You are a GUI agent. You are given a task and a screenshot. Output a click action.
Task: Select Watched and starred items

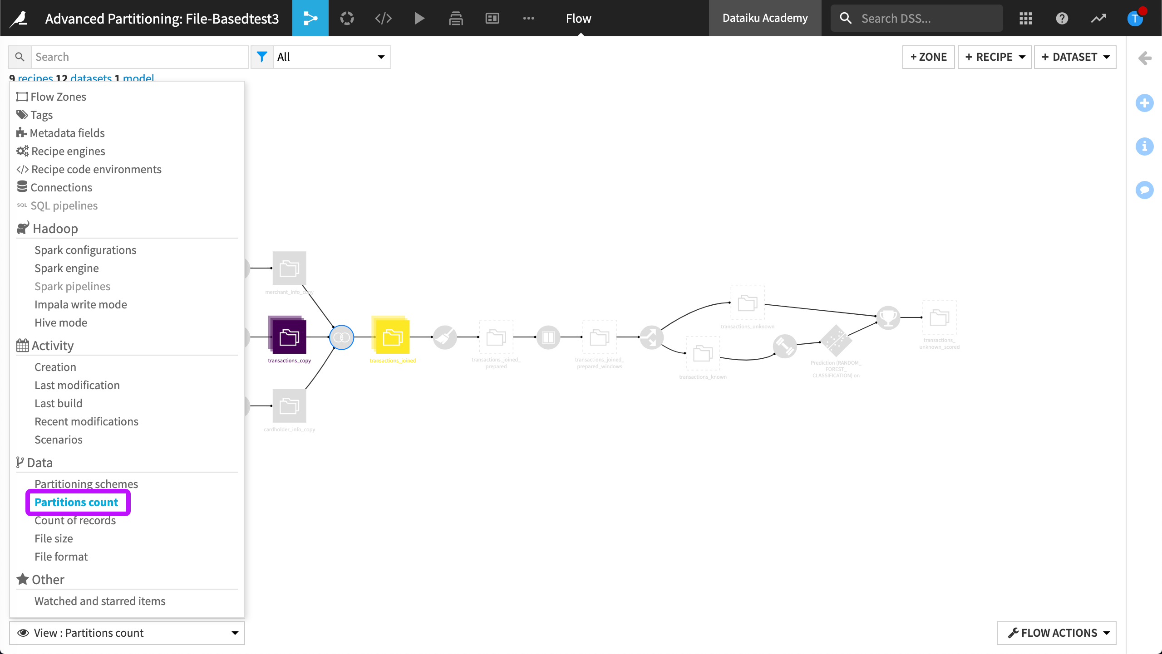tap(100, 601)
